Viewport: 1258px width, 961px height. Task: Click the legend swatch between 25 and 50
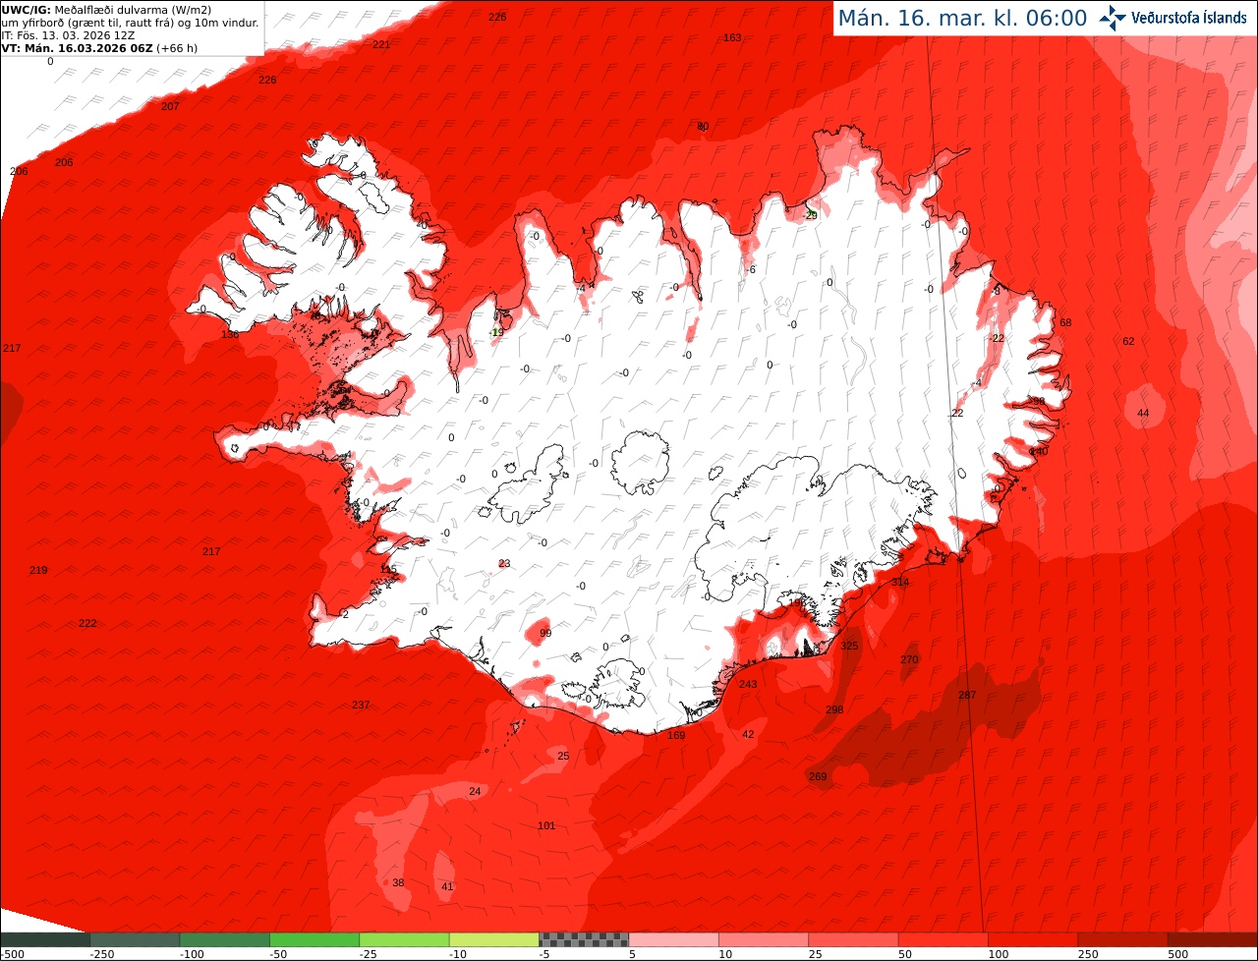click(x=853, y=939)
